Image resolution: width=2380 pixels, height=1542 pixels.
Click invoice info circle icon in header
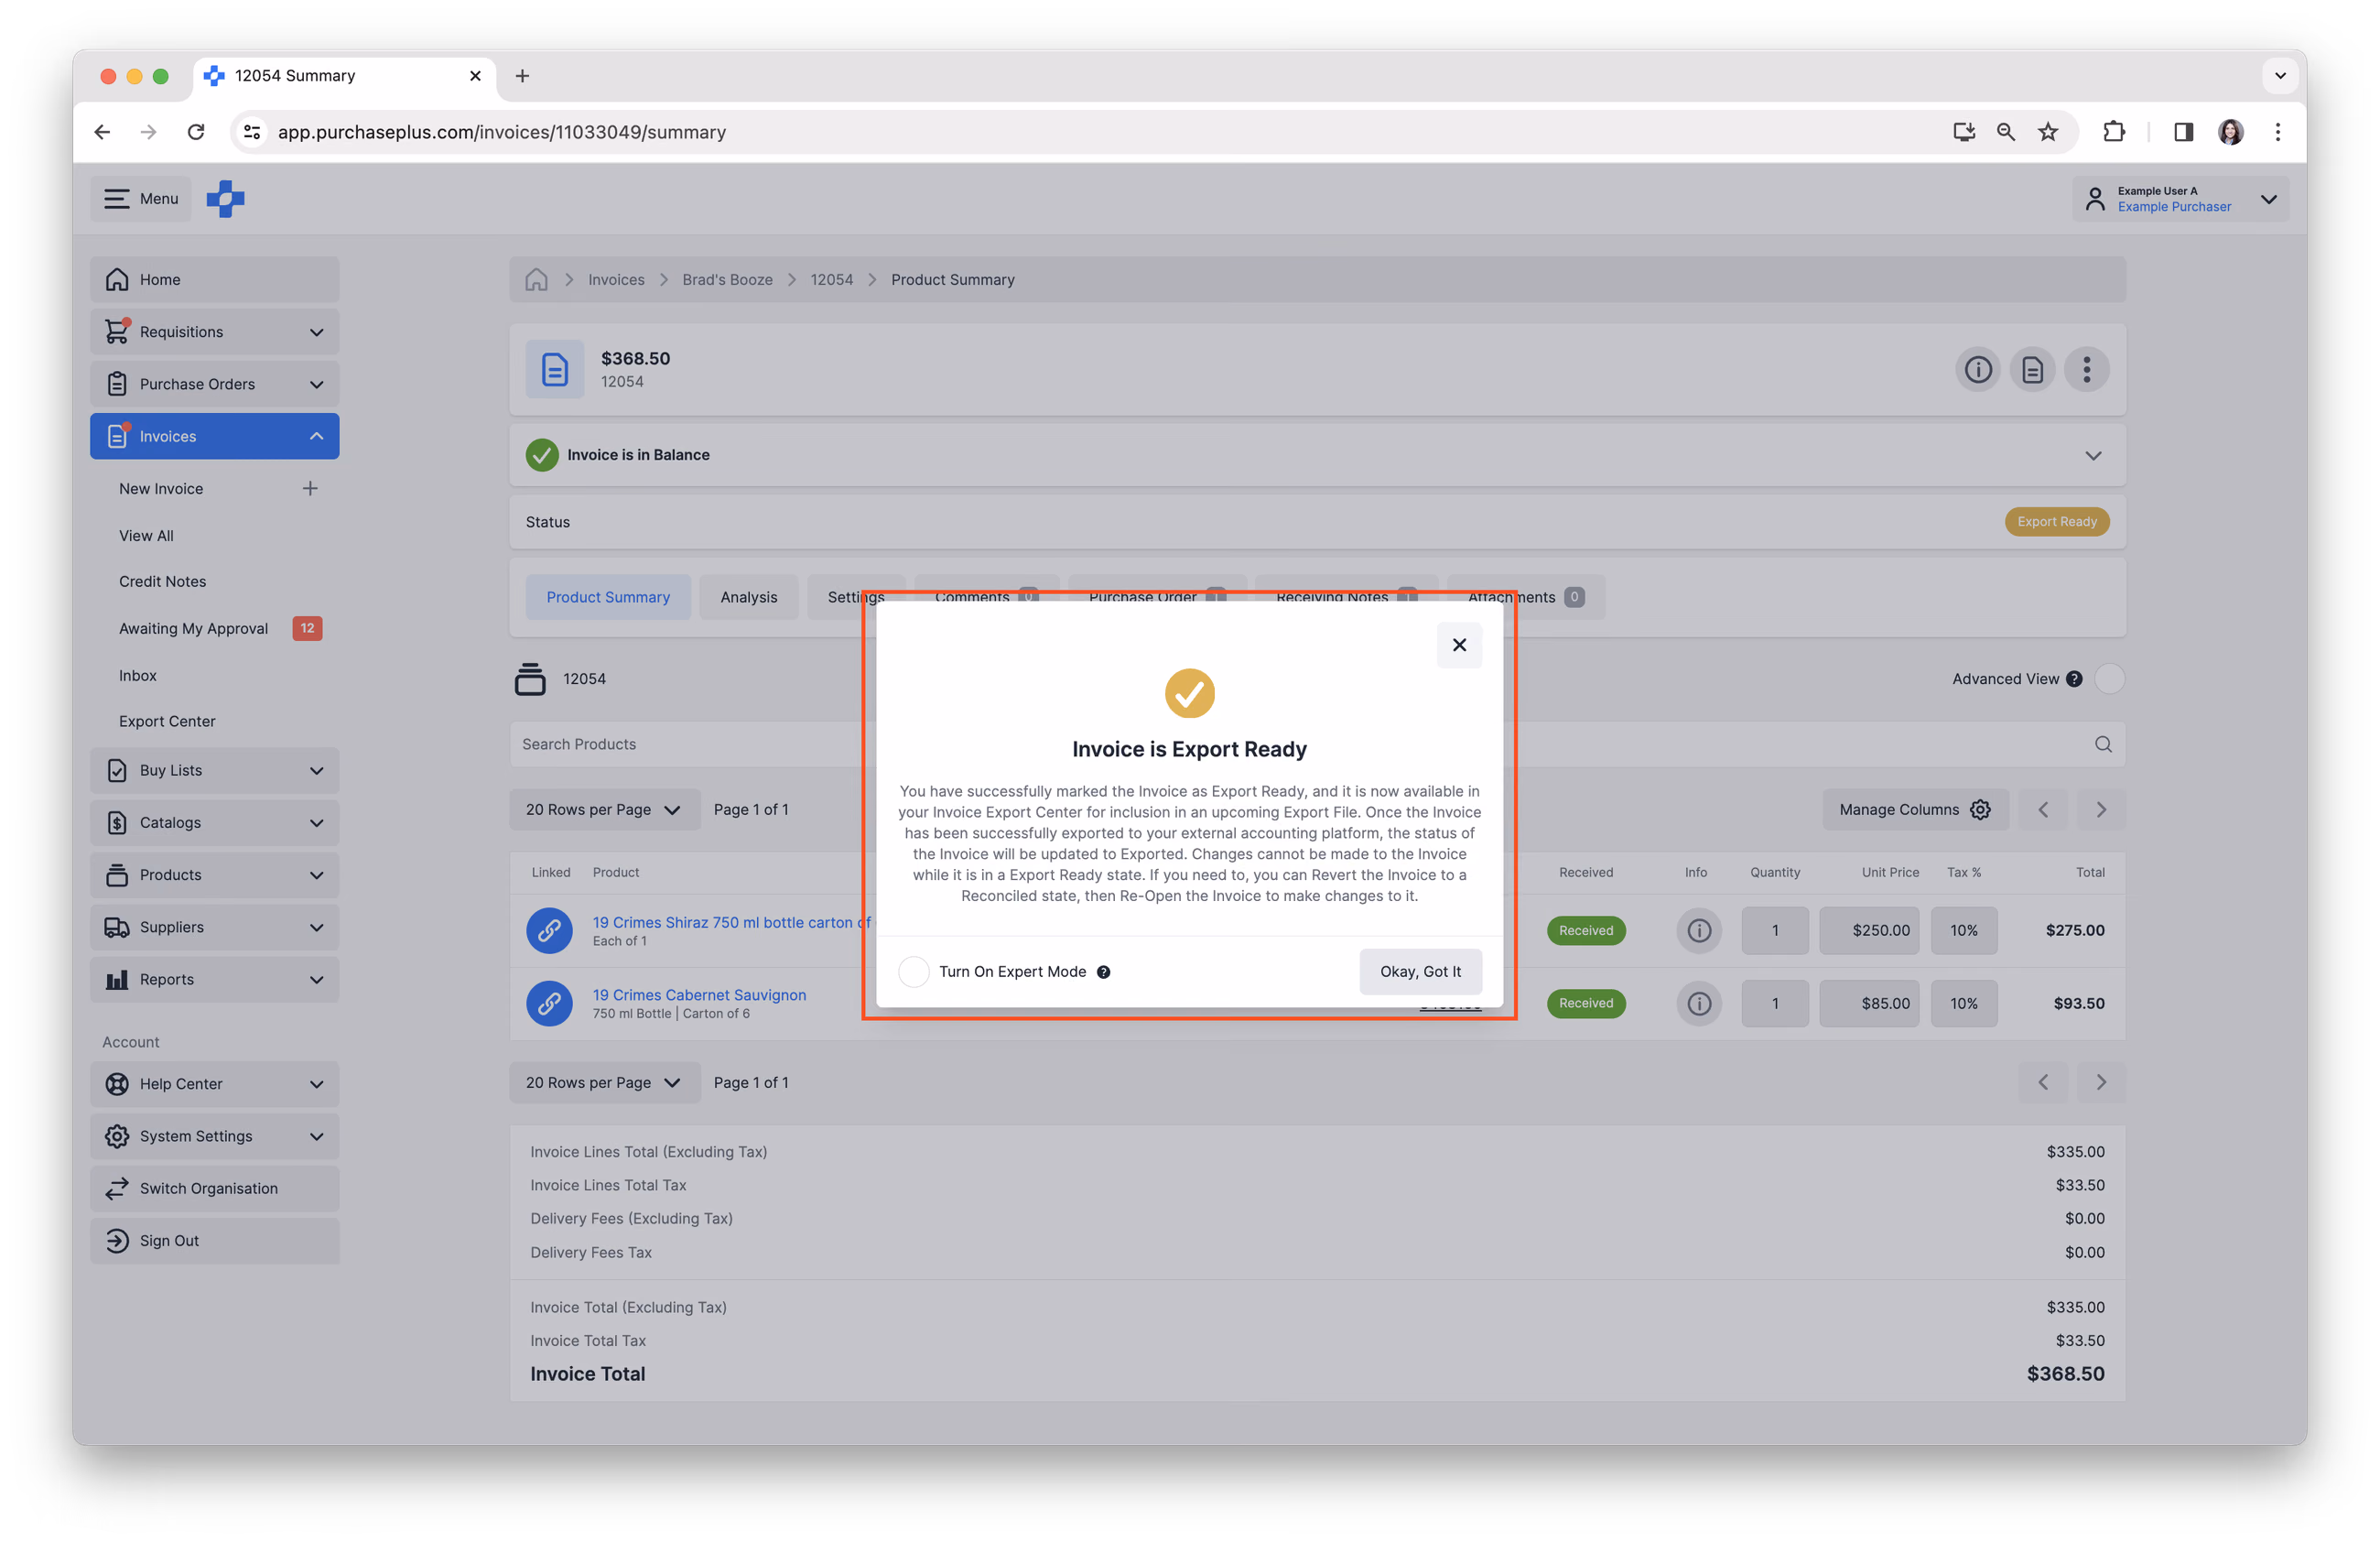click(1977, 370)
